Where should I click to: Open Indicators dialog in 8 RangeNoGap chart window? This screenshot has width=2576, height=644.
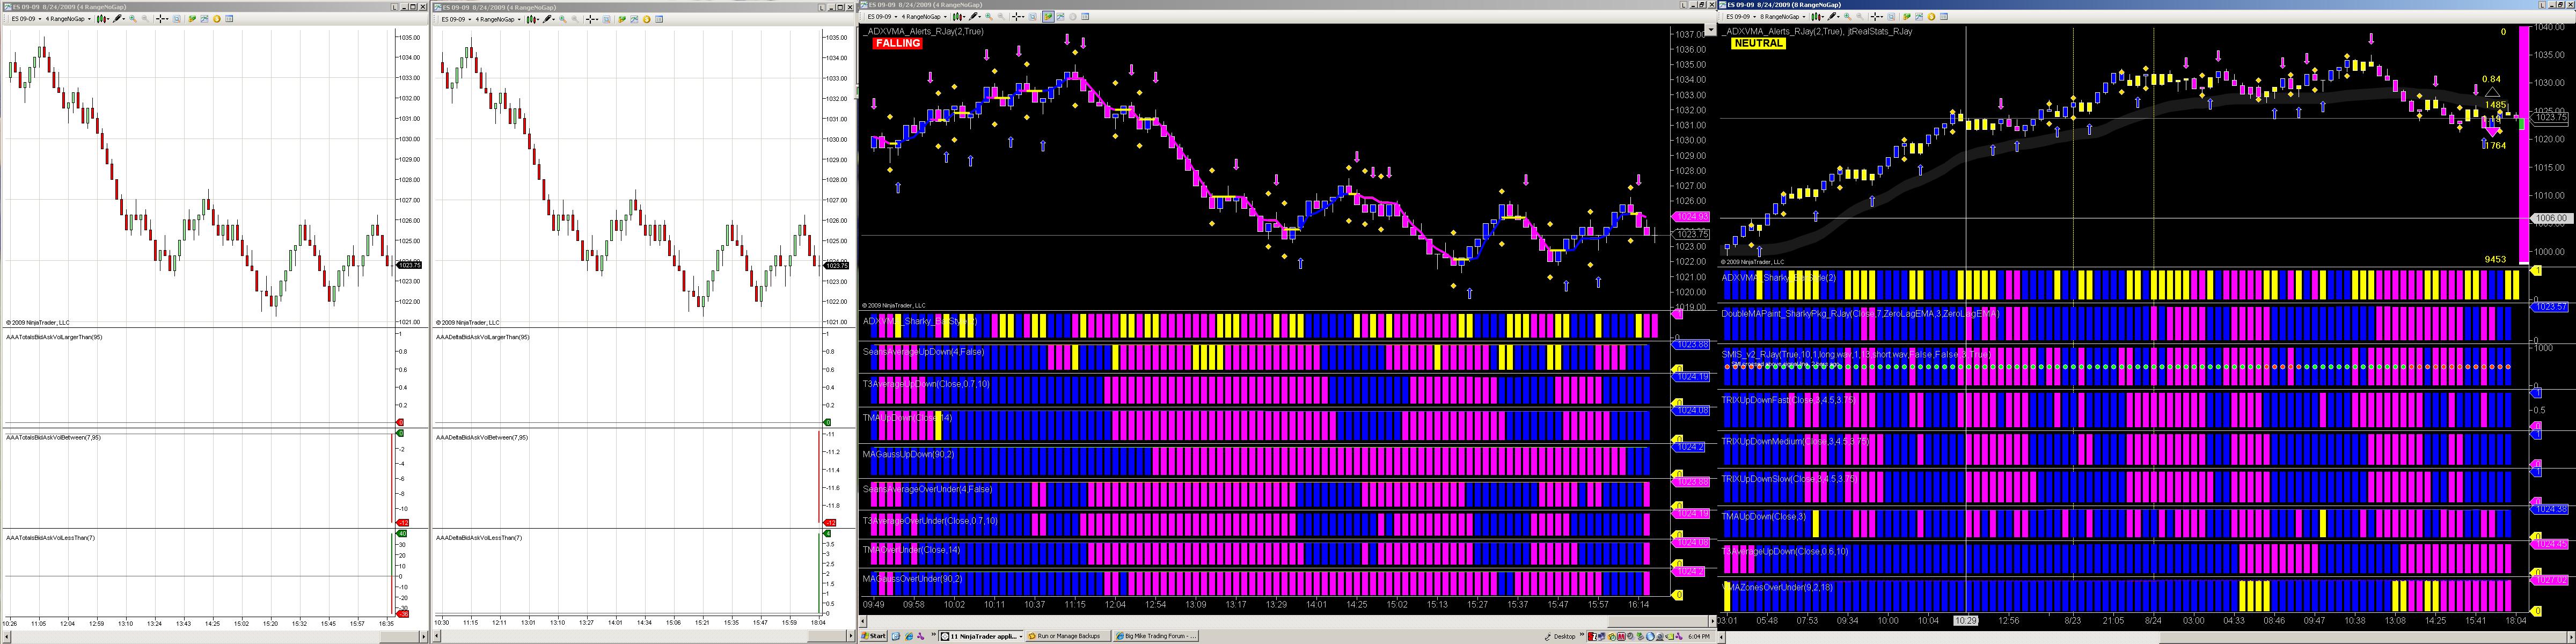pos(1919,17)
